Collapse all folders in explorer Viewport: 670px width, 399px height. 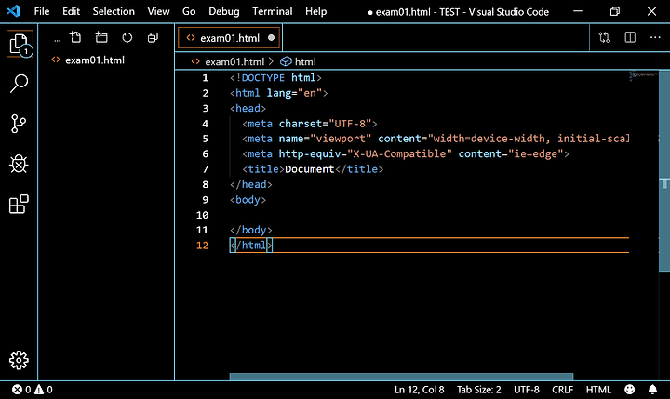[153, 37]
